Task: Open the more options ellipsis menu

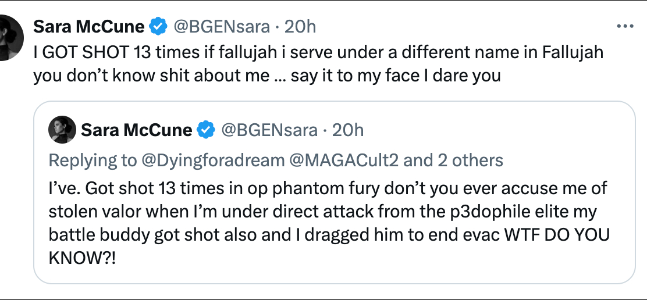Action: (624, 27)
